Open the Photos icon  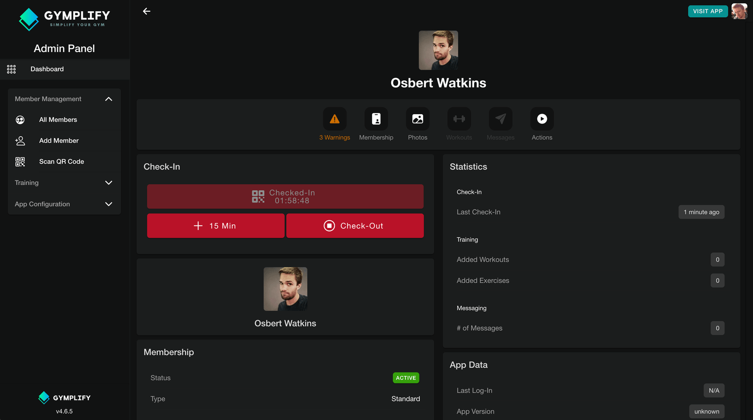click(x=418, y=119)
